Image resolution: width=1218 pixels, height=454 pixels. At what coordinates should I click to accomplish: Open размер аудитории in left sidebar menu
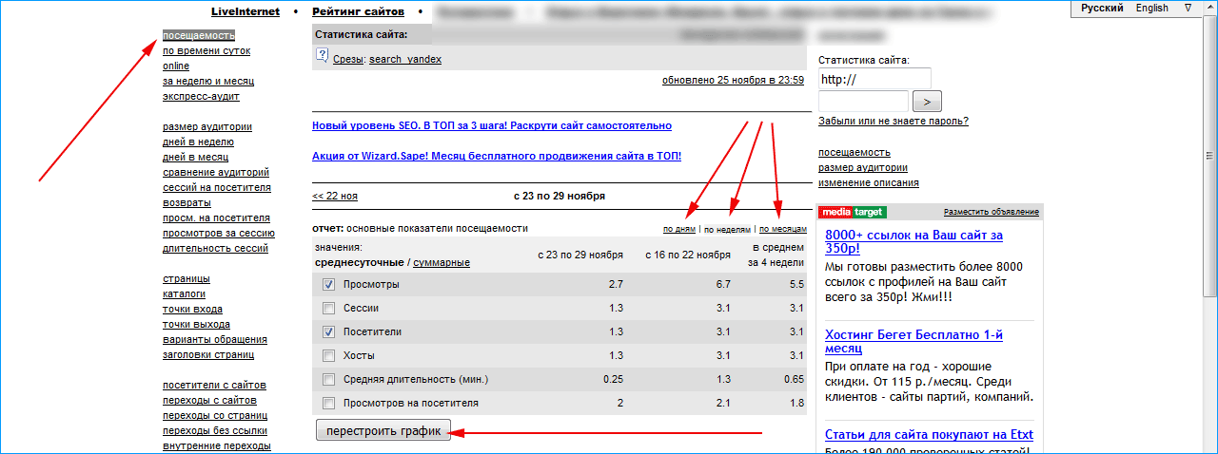click(x=206, y=126)
